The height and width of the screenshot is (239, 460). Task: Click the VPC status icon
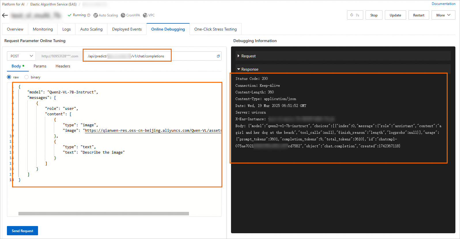145,15
